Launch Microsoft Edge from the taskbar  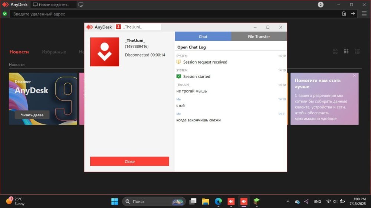[x=218, y=201]
